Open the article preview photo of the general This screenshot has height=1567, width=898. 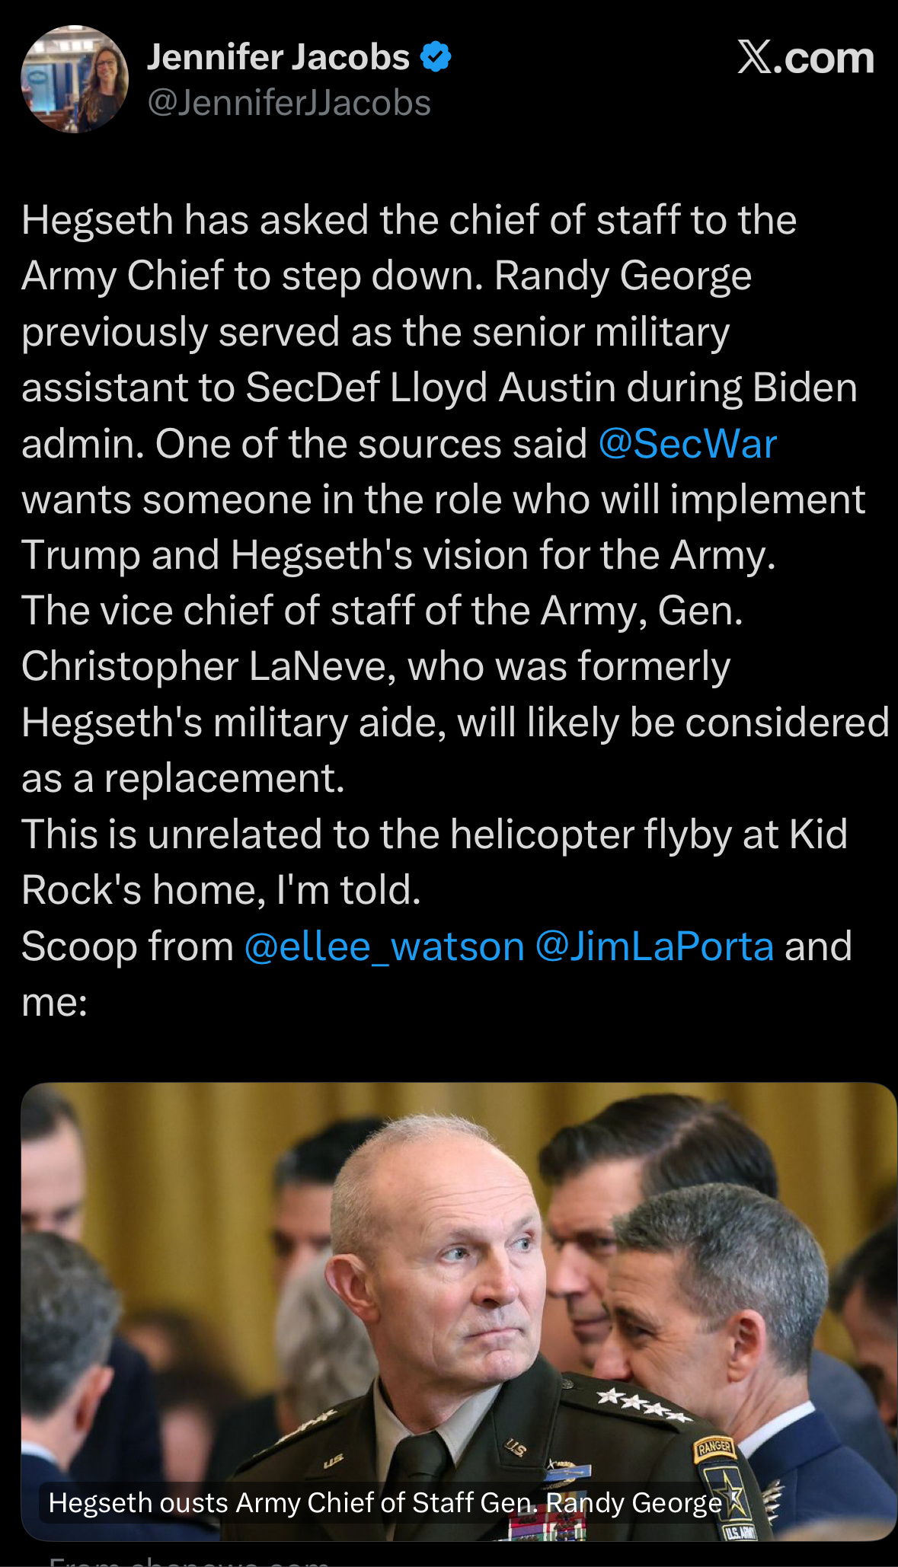459,1311
